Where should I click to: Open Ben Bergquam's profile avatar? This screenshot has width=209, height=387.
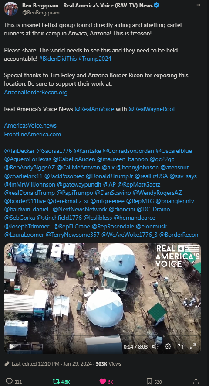coord(10,9)
